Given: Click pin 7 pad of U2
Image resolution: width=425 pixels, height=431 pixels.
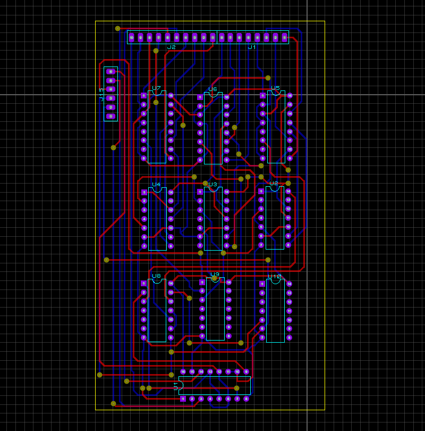Looking at the screenshot, I should point(261,245).
